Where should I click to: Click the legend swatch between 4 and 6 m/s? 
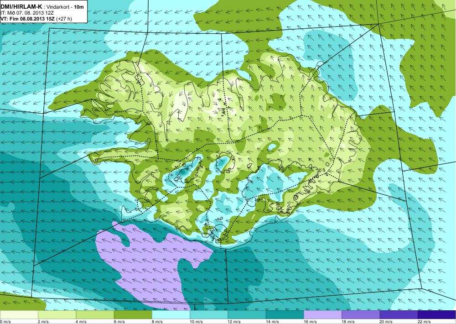(x=95, y=315)
